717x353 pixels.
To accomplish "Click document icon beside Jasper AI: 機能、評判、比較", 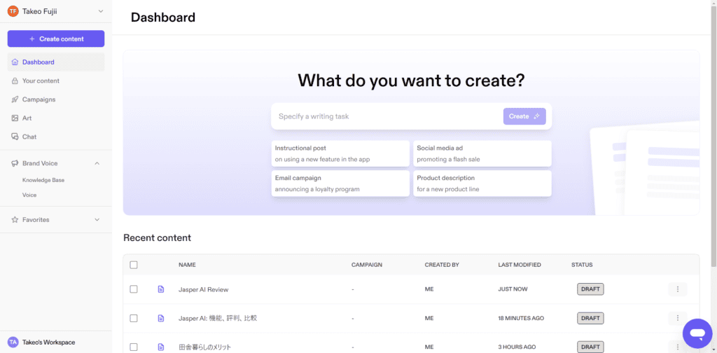I will [161, 318].
